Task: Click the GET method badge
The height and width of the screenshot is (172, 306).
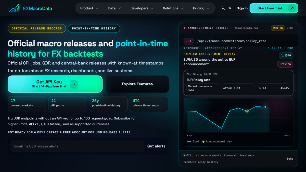Action: point(188,41)
